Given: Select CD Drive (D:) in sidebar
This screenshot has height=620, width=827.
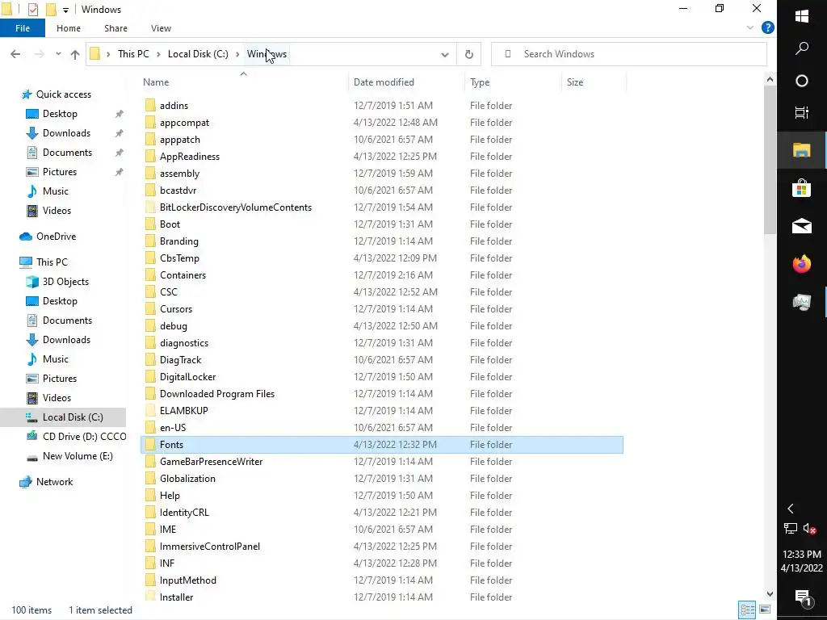Looking at the screenshot, I should click(x=84, y=437).
